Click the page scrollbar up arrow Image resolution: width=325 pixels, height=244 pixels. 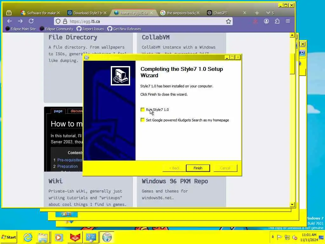point(292,35)
